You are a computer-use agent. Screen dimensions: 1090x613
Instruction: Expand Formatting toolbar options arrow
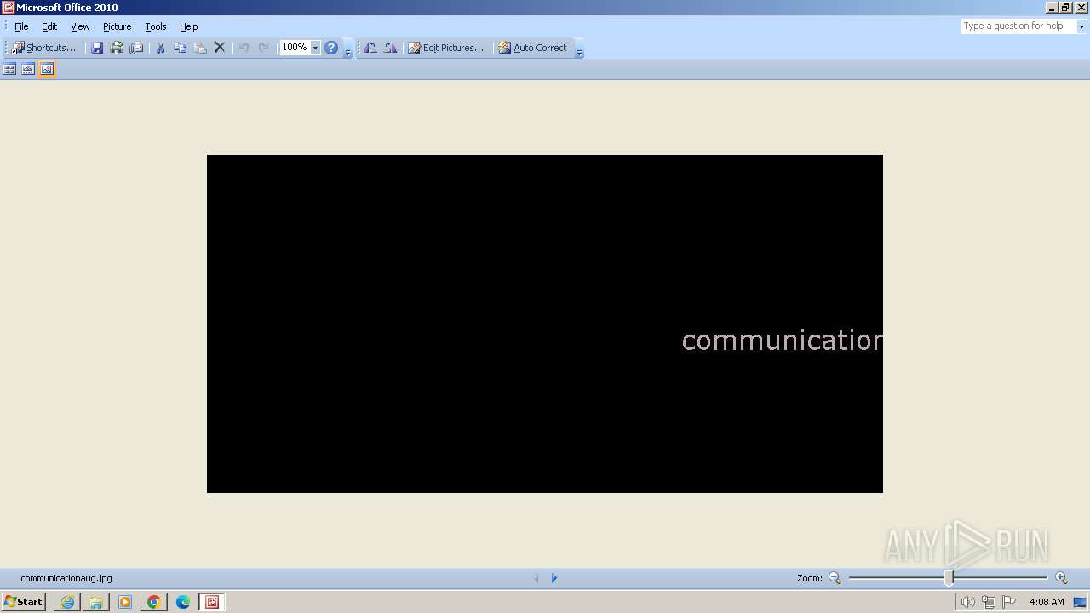tap(579, 49)
